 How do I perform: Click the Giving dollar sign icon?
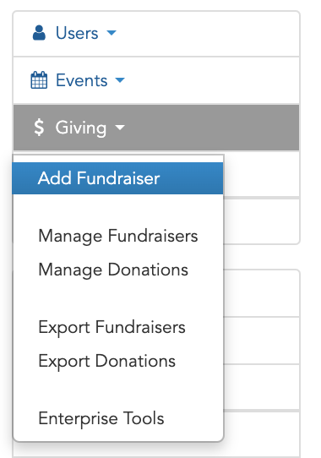coord(39,128)
